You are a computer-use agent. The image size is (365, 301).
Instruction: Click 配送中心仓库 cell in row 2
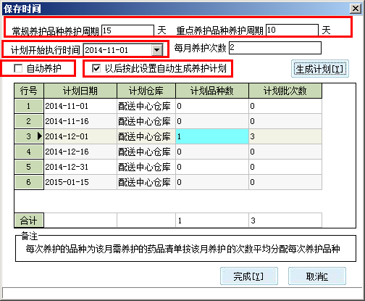[x=146, y=121]
